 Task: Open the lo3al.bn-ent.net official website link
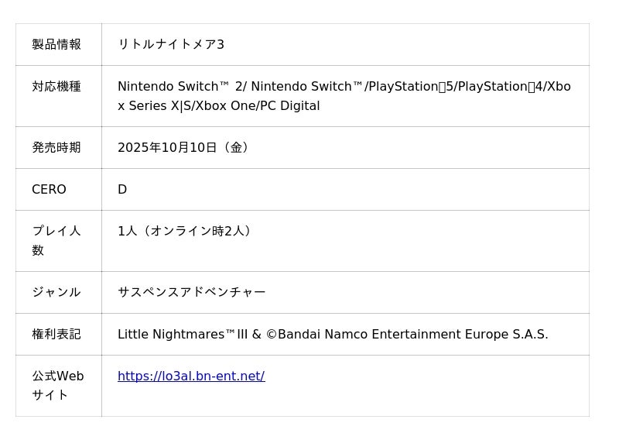190,376
